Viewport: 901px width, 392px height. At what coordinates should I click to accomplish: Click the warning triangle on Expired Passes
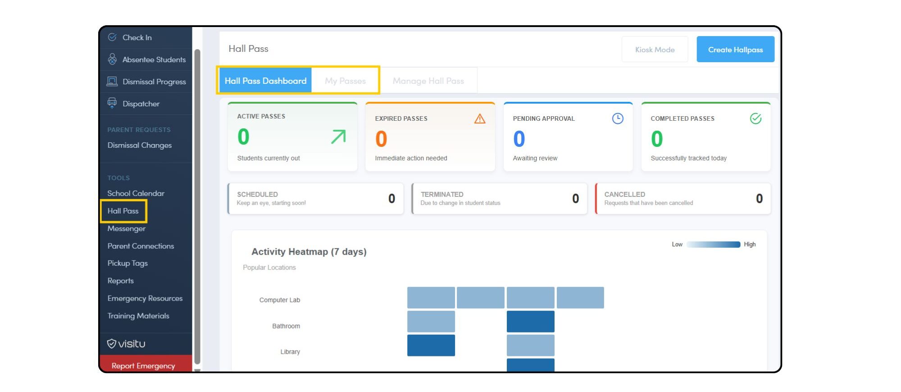tap(480, 119)
